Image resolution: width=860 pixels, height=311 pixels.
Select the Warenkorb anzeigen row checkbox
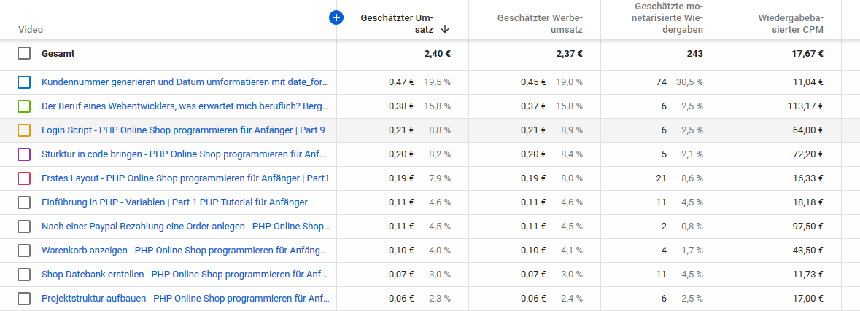(x=24, y=251)
